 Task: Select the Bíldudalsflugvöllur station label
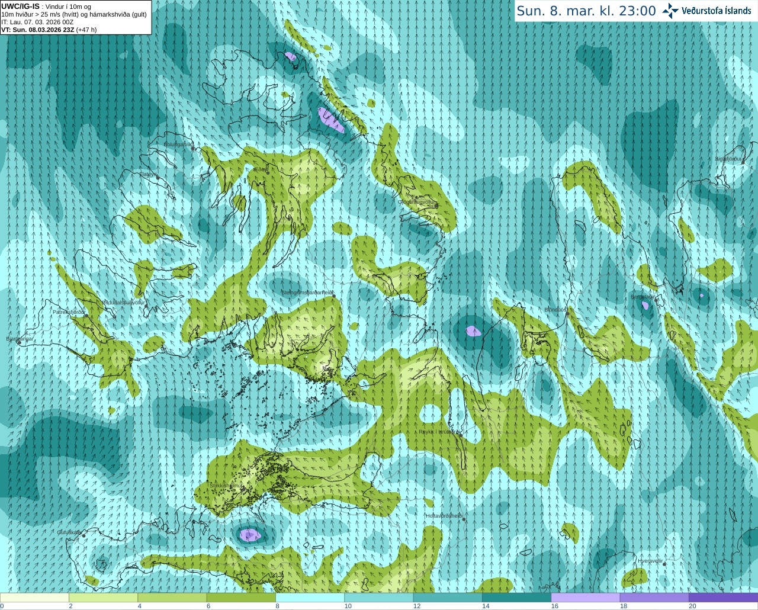(x=124, y=302)
